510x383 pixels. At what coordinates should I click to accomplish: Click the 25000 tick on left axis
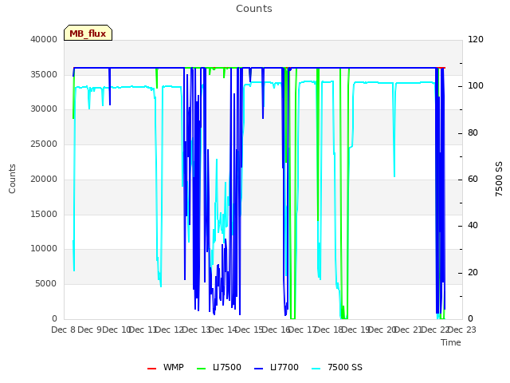coord(44,144)
